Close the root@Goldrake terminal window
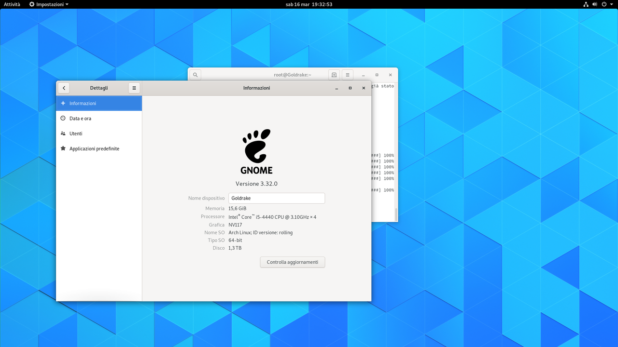 click(390, 75)
